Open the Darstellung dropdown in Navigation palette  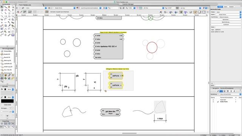(x=230, y=94)
